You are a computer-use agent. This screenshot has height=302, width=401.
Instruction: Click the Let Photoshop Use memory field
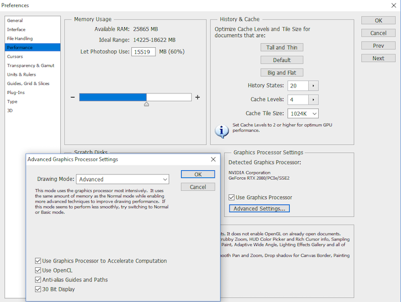click(143, 52)
